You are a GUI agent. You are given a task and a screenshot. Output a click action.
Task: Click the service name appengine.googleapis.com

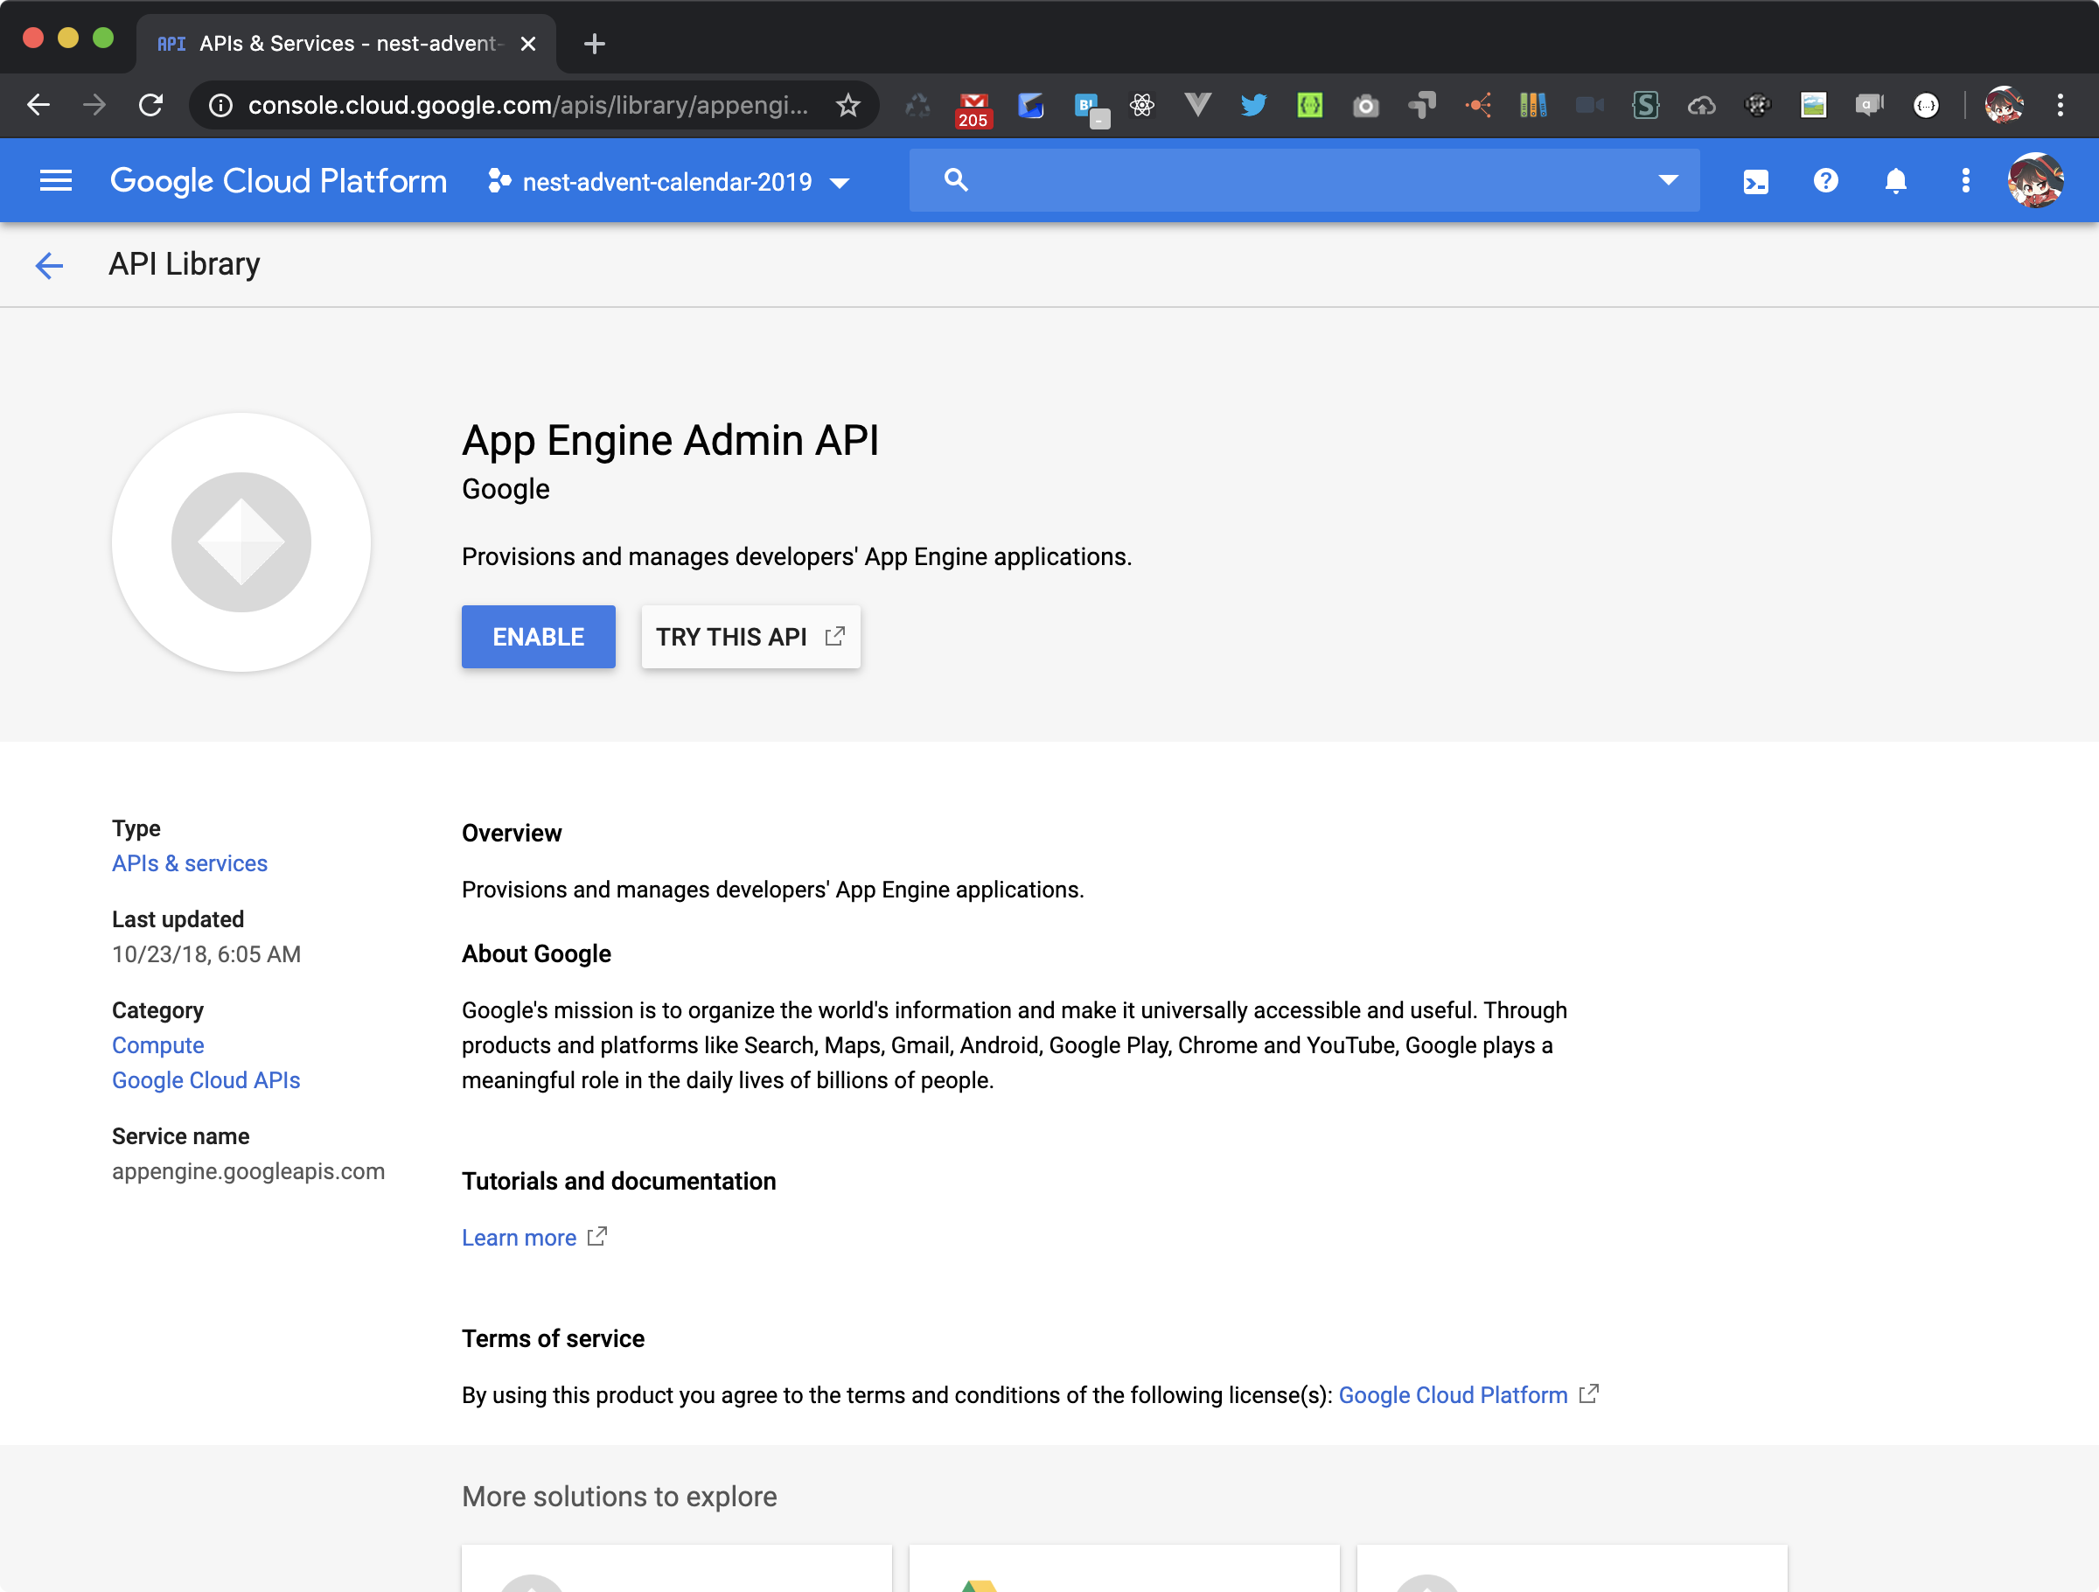click(248, 1170)
